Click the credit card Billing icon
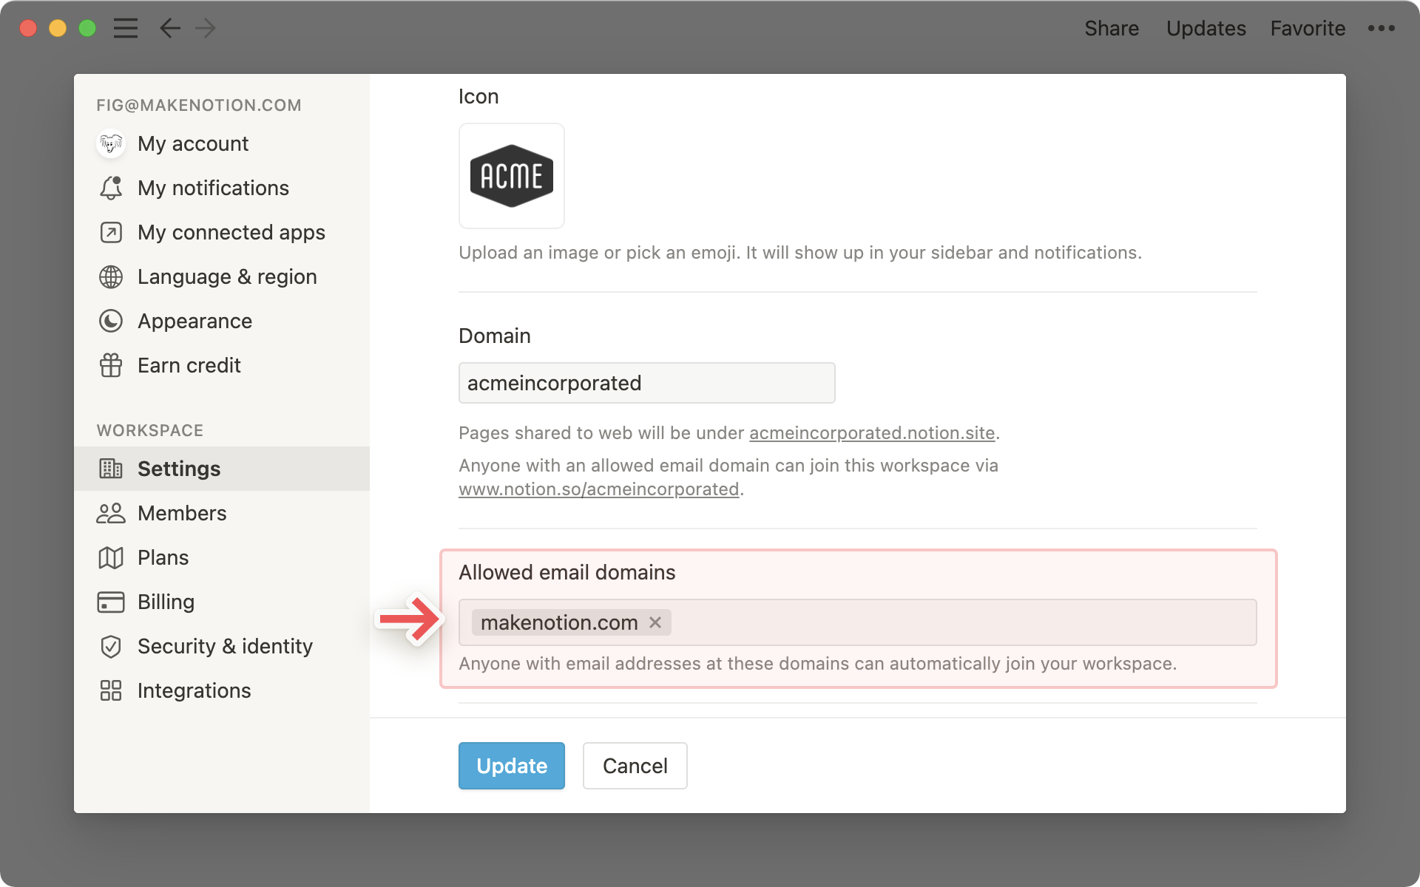 (x=111, y=602)
